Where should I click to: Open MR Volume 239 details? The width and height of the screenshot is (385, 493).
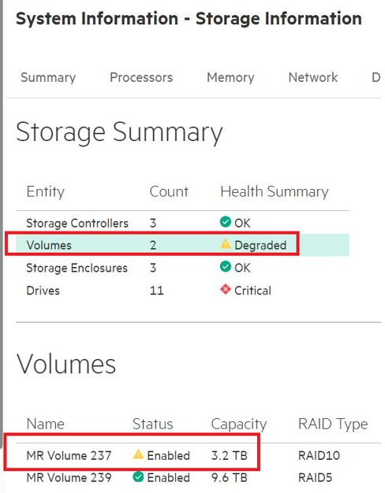[x=69, y=478]
